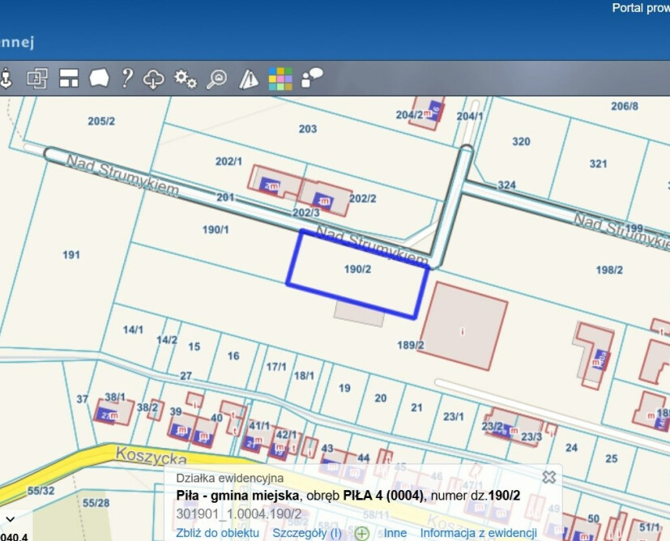670x541 pixels.
Task: Click green plus circle icon in popup
Action: [x=361, y=533]
